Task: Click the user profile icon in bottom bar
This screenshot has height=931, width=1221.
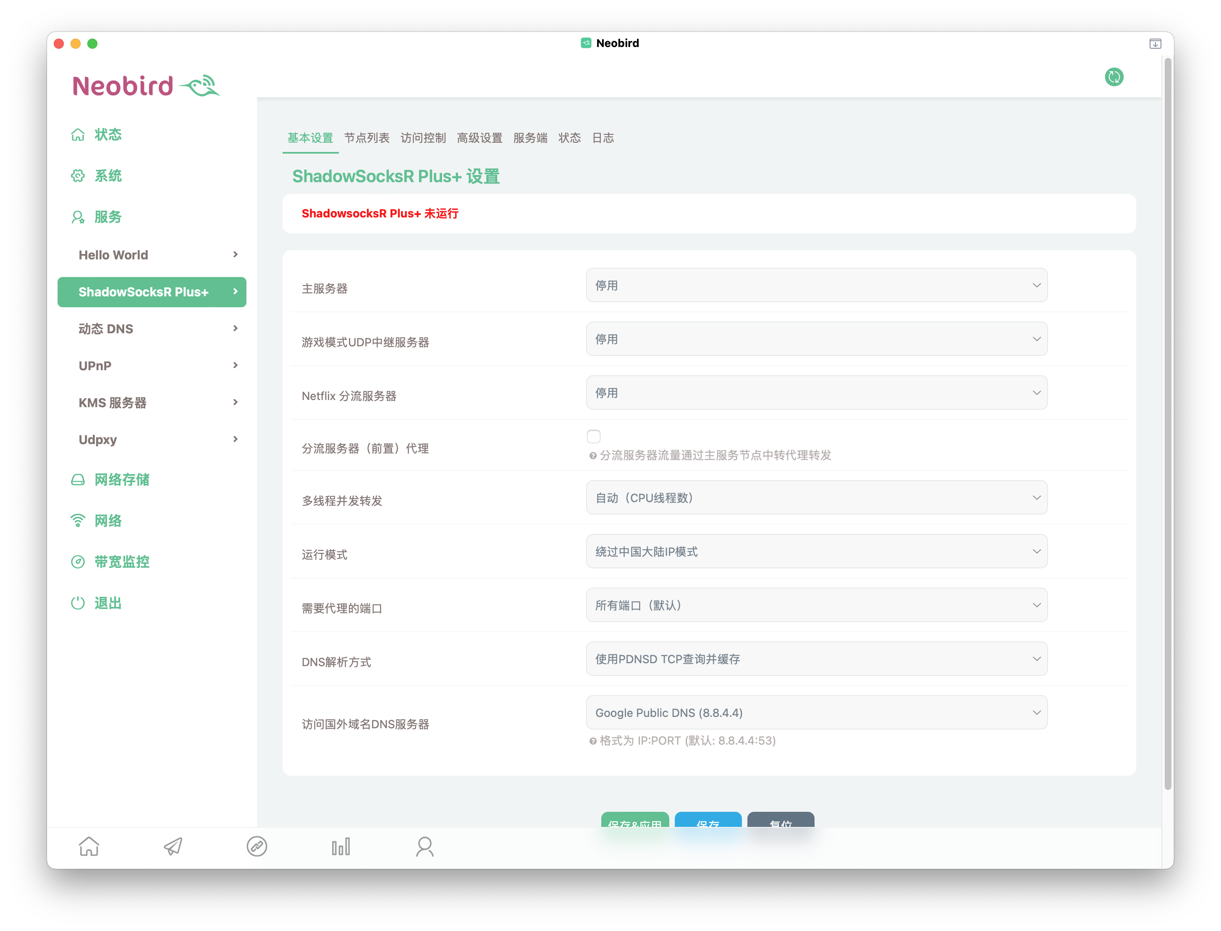Action: (424, 846)
